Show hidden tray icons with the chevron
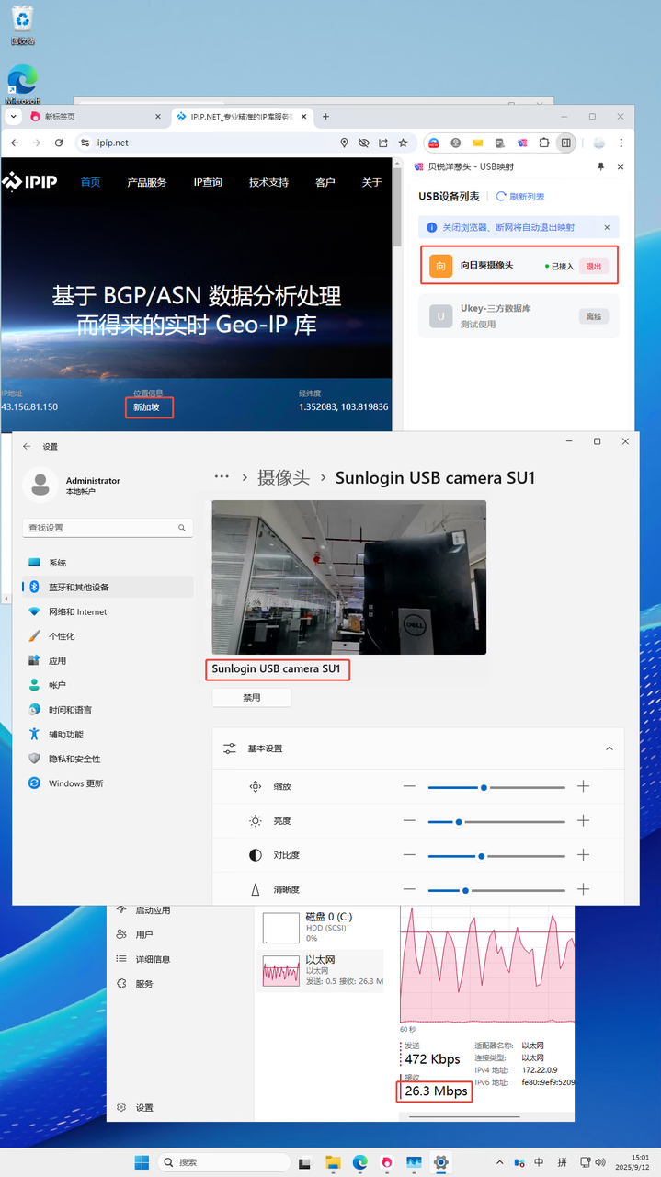This screenshot has height=1177, width=661. click(x=498, y=1162)
